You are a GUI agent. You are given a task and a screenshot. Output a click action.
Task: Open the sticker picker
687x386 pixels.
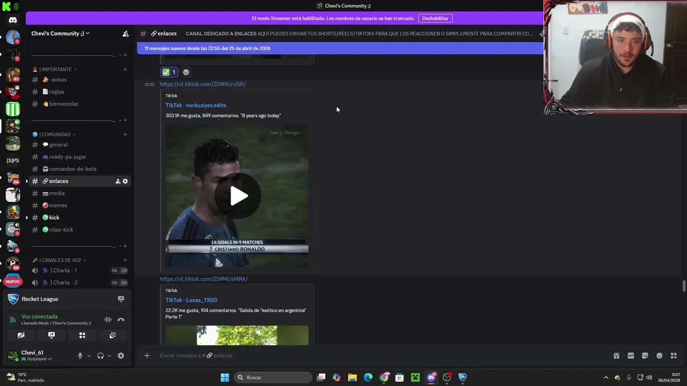coord(645,355)
